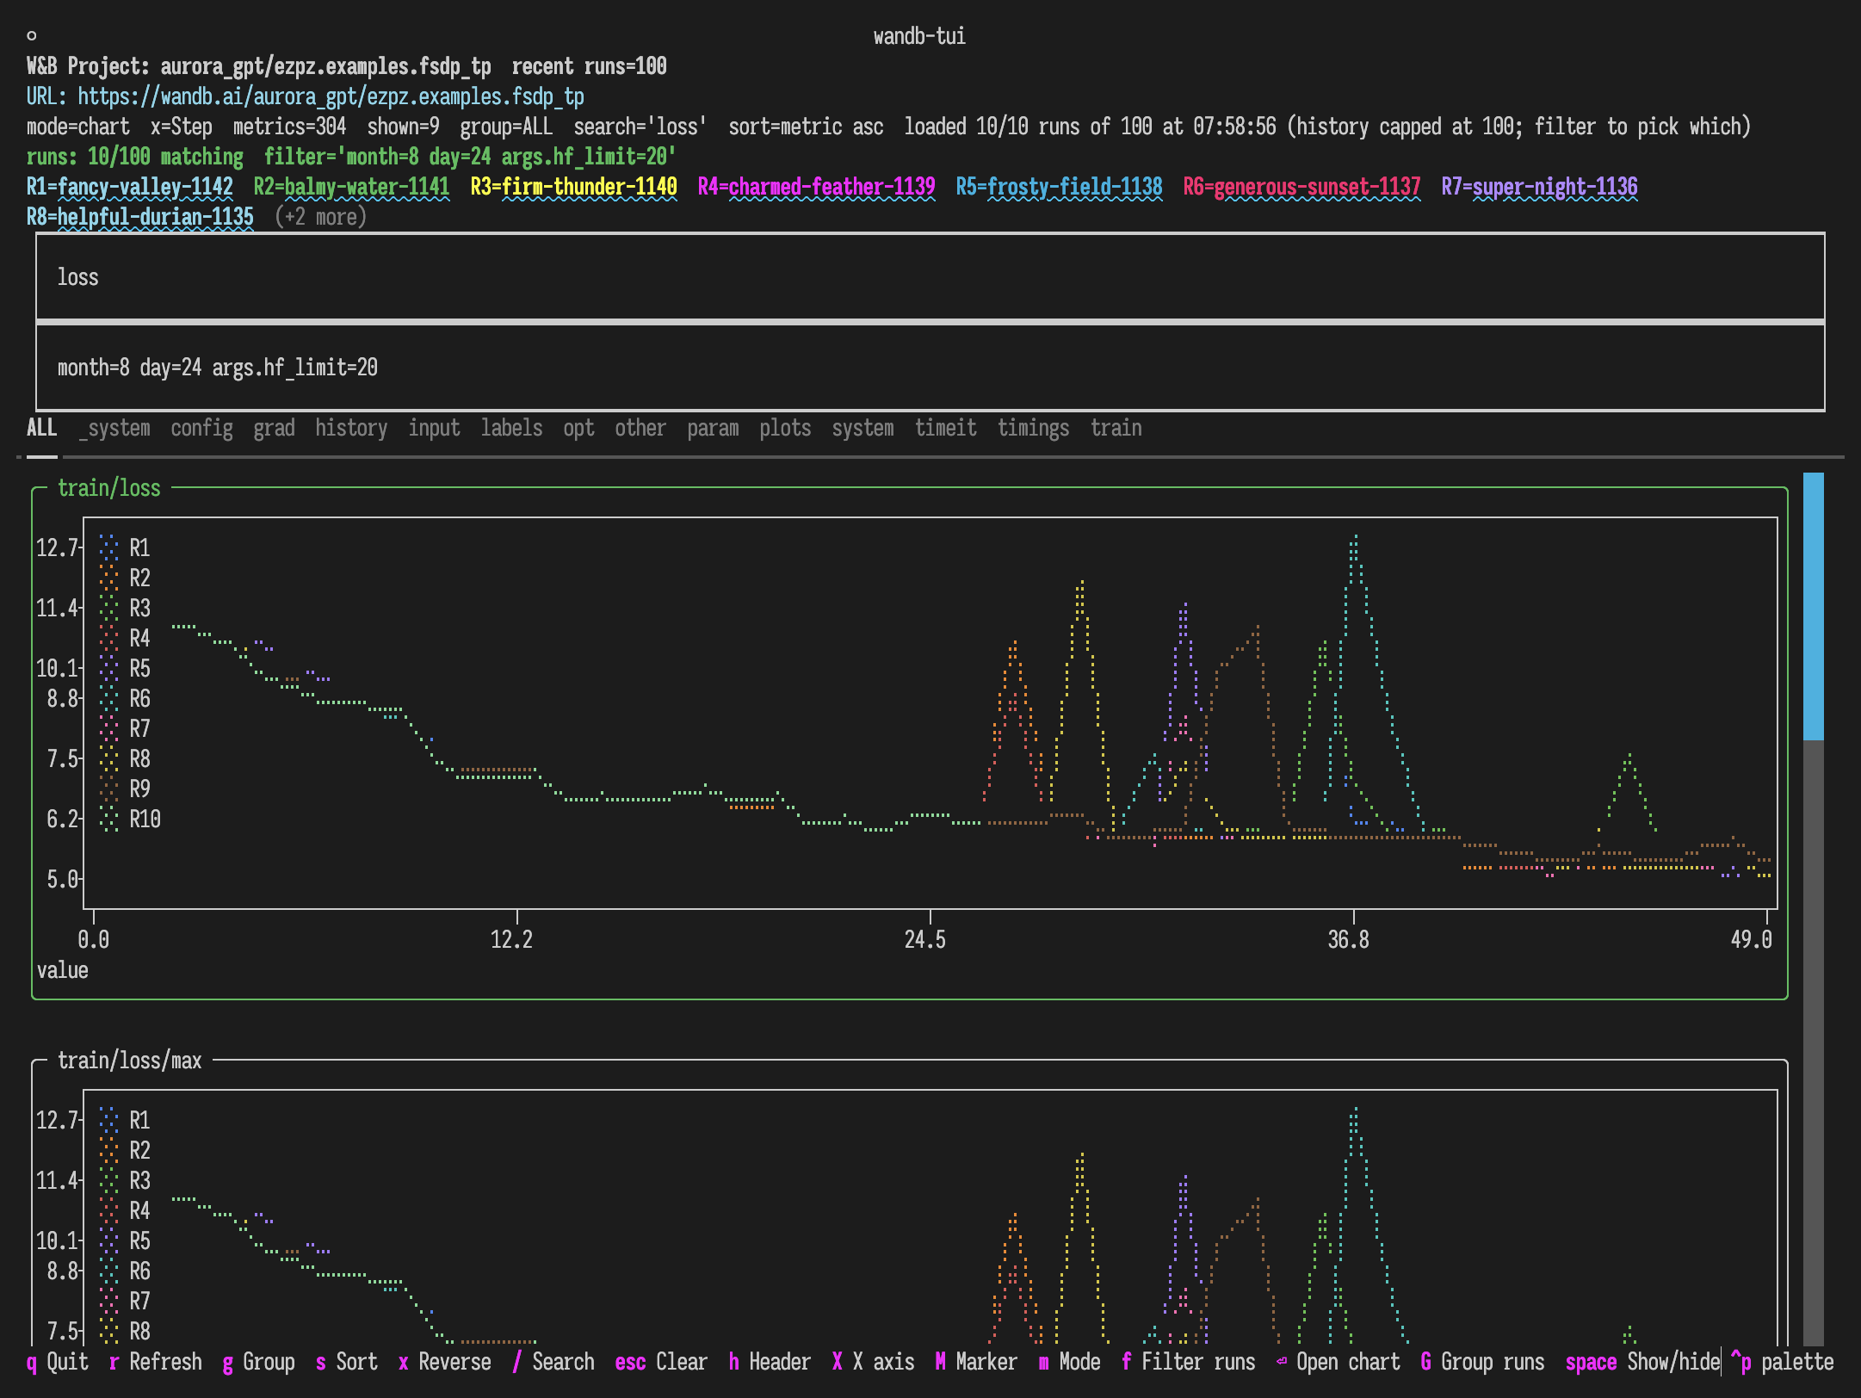
Task: Focus the run filter field with month=8
Action: point(930,368)
